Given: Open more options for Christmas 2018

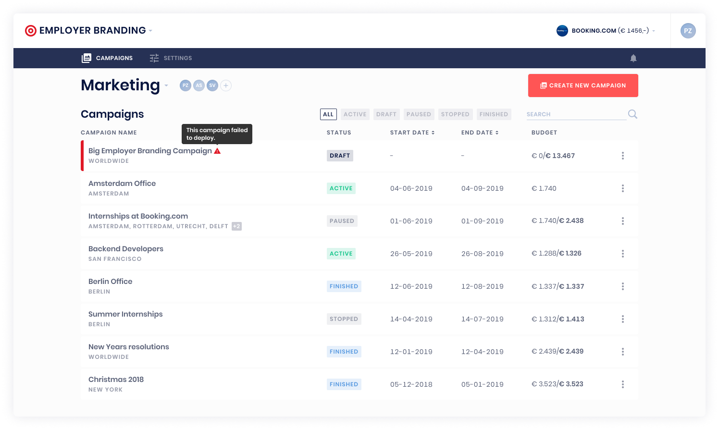Looking at the screenshot, I should 623,384.
